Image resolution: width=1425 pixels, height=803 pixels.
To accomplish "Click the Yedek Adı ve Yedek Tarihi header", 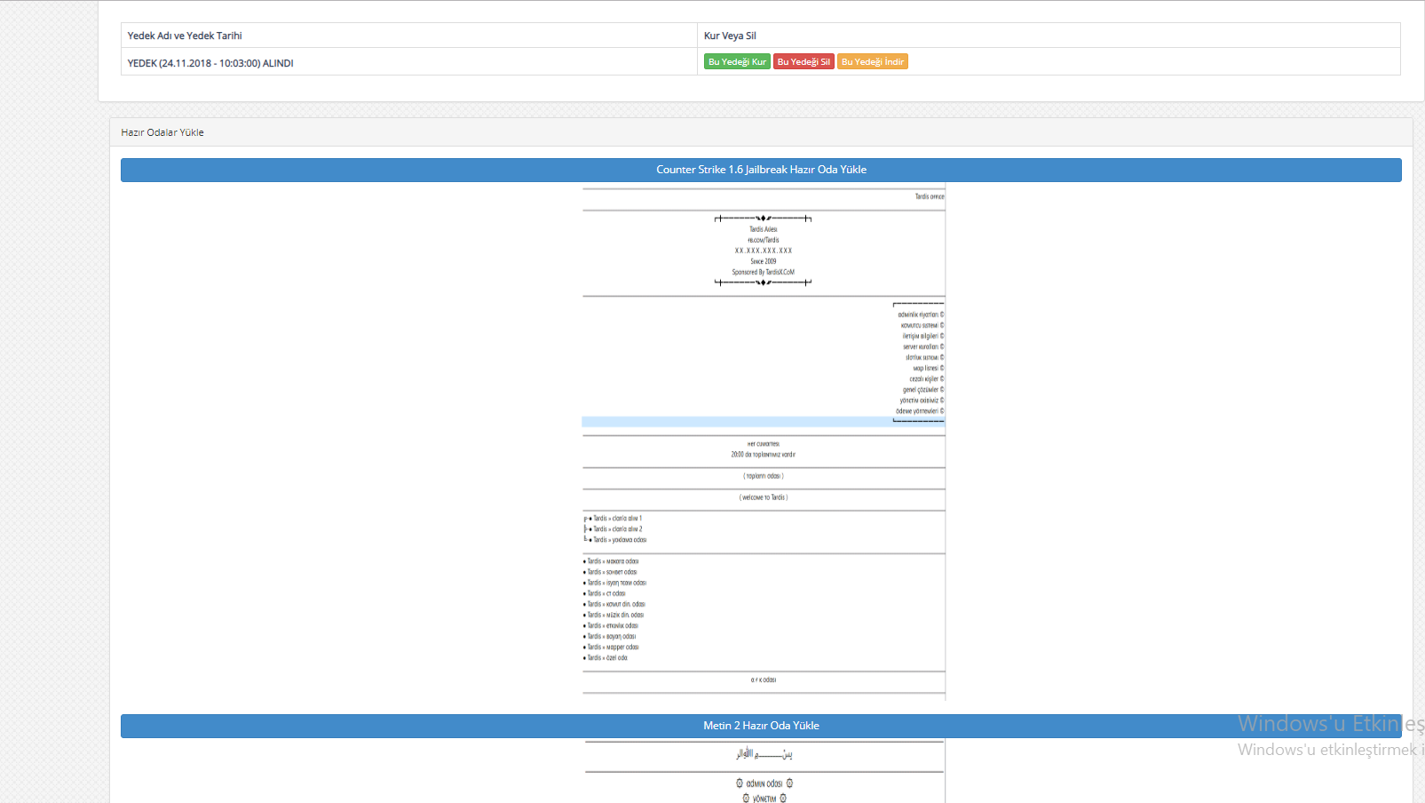I will click(185, 36).
